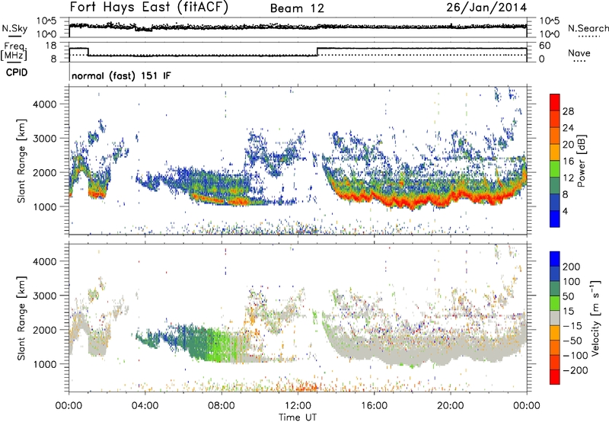The image size is (609, 422).
Task: Click the 'N.Search' legend label
Action: click(588, 28)
